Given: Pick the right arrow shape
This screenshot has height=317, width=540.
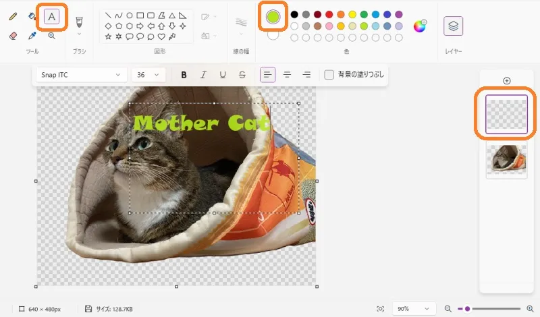Looking at the screenshot, I should [x=140, y=26].
